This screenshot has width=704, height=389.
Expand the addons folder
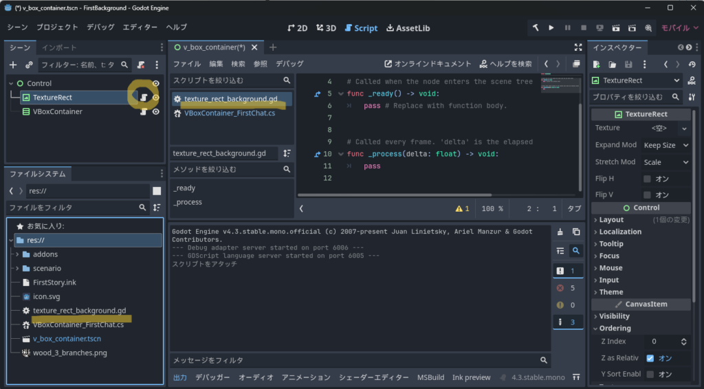click(x=17, y=254)
